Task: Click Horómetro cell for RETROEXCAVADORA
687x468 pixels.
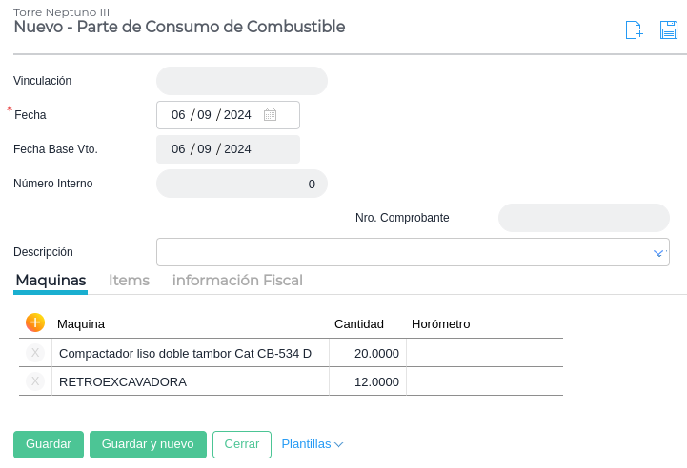Action: coord(483,381)
